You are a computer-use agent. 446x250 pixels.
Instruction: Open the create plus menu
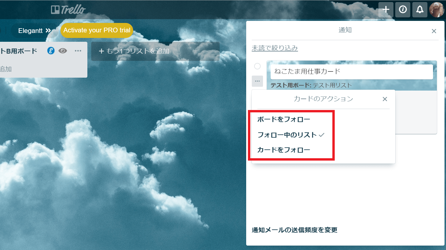tap(386, 10)
